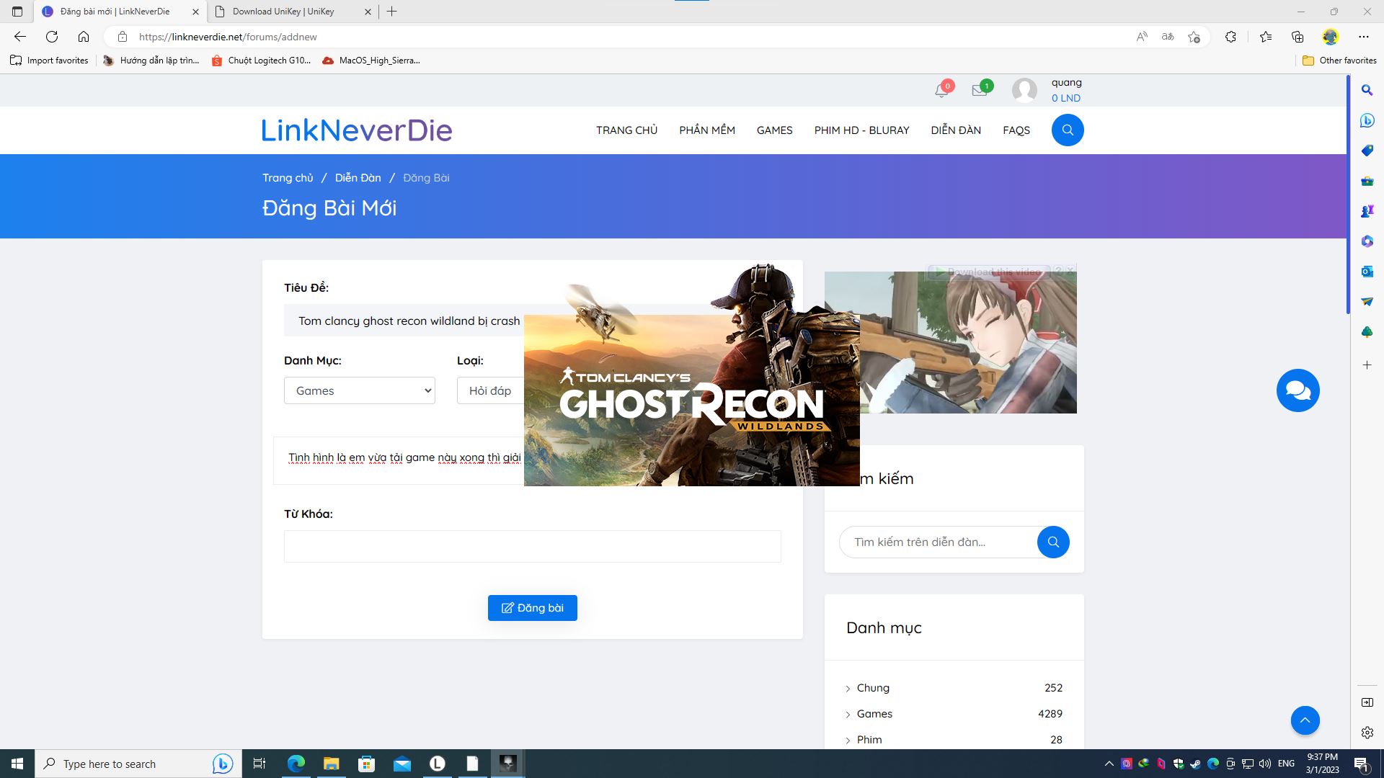Open the Danh Mục Games dropdown
The image size is (1384, 778).
click(360, 390)
